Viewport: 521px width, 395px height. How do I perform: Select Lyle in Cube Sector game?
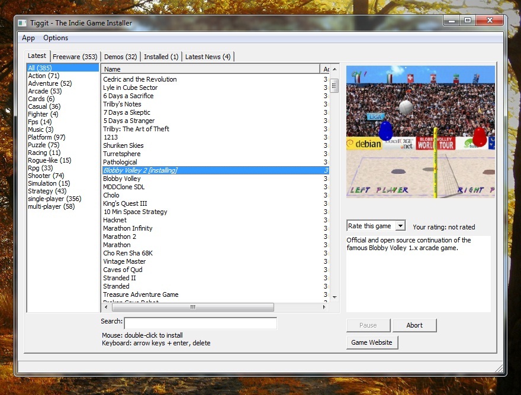pyautogui.click(x=216, y=88)
